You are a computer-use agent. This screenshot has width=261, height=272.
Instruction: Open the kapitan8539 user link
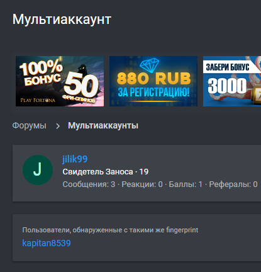point(47,243)
